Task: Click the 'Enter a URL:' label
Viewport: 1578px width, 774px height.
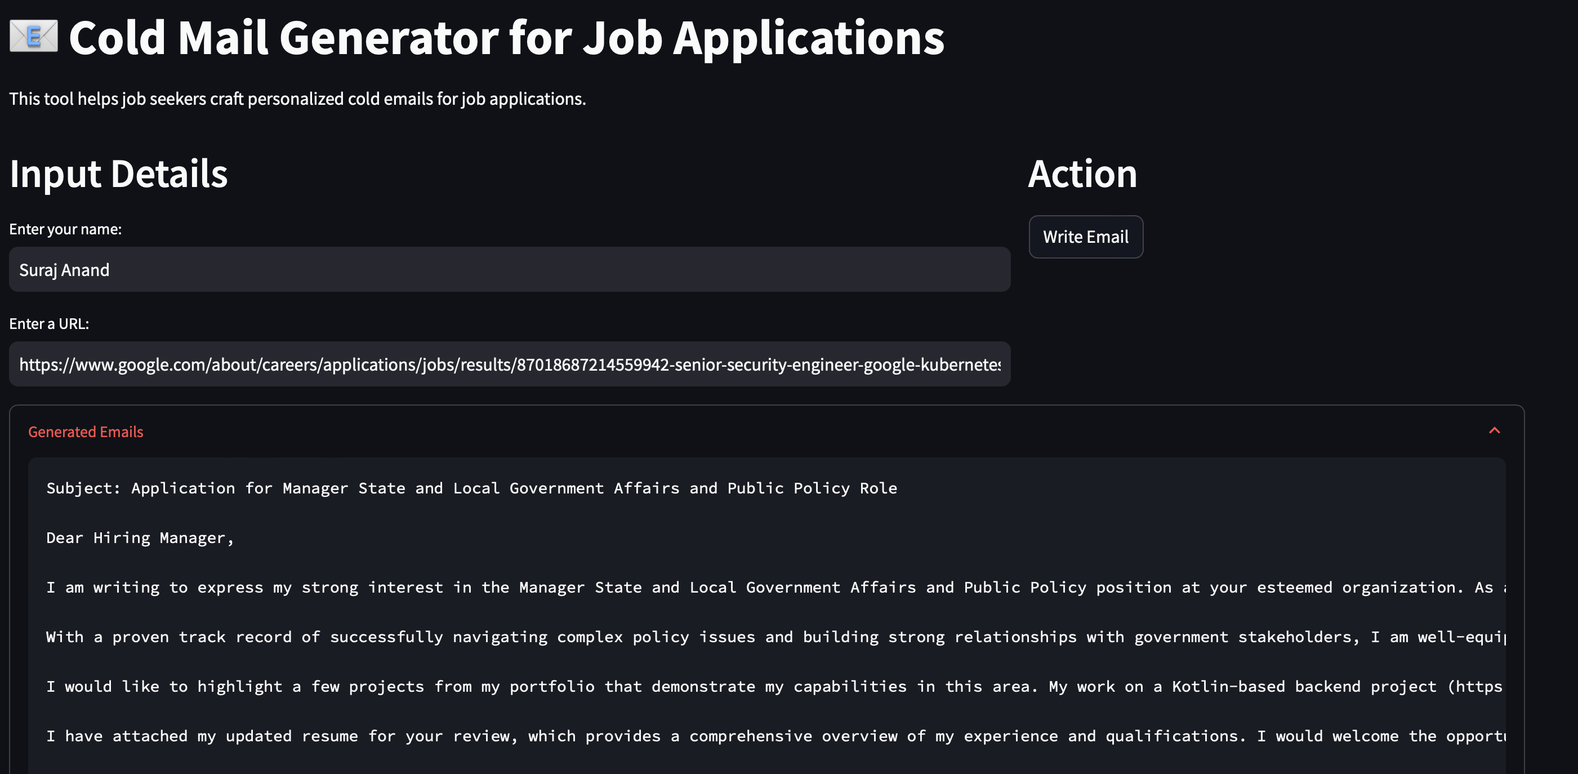Action: (x=49, y=323)
